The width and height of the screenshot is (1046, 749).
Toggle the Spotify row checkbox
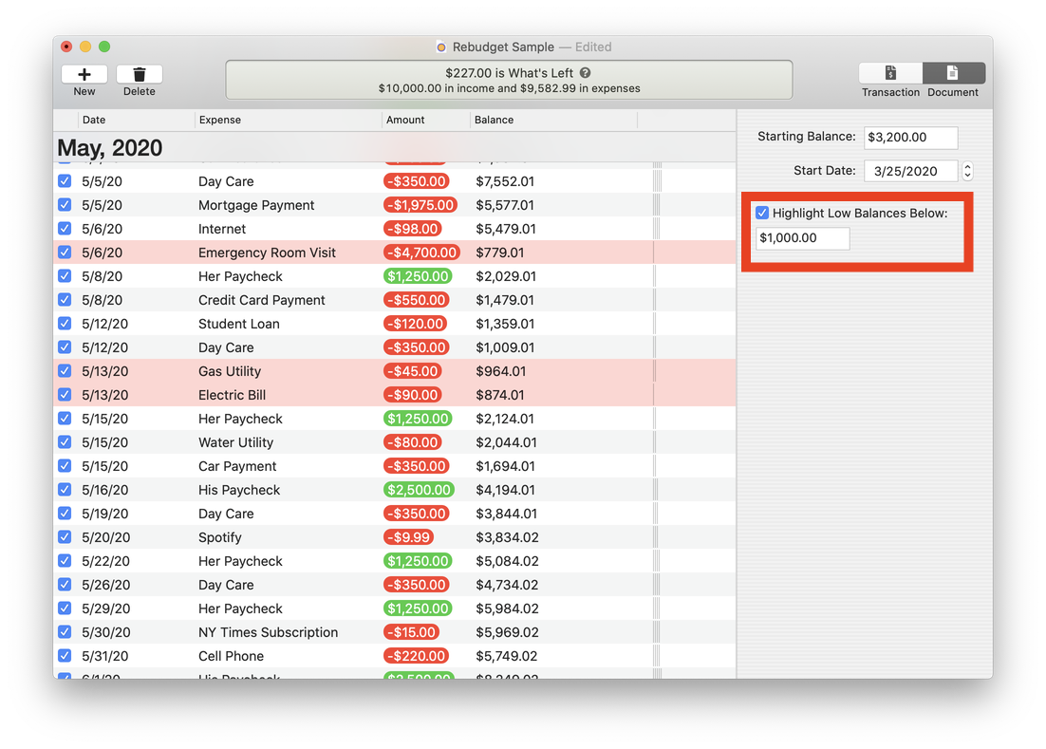[x=65, y=537]
